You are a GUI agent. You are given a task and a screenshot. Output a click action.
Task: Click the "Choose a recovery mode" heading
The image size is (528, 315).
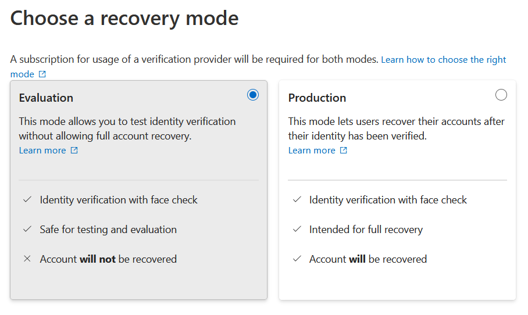[124, 18]
